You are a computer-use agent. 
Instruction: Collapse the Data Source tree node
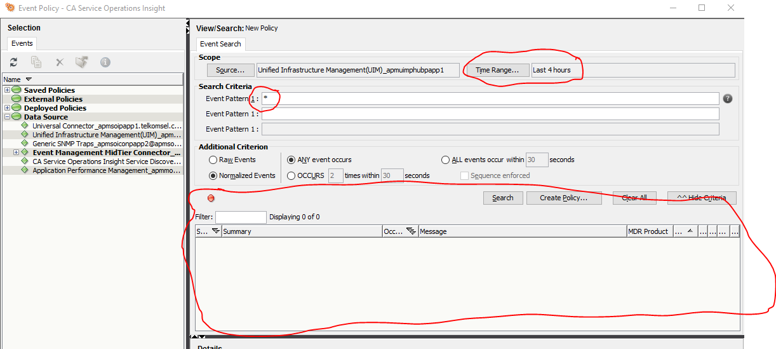coord(7,116)
